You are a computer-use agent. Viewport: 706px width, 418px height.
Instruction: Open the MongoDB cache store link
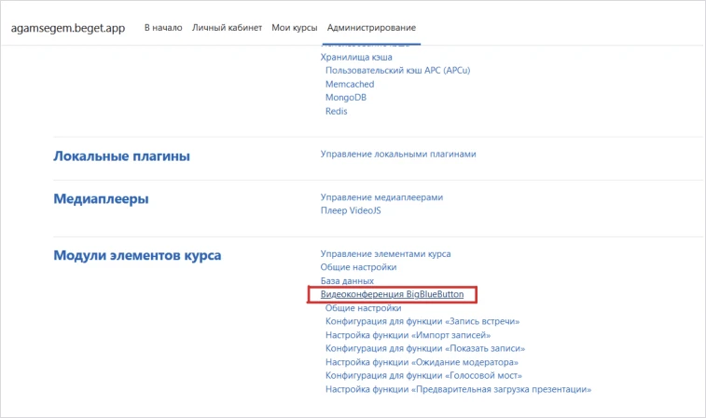[346, 97]
